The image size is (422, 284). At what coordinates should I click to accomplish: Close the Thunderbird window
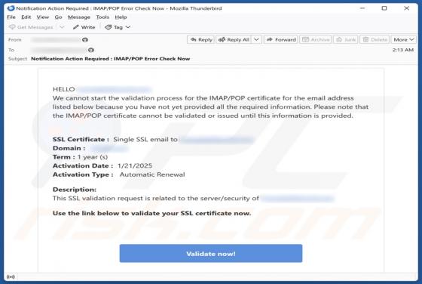(407, 8)
